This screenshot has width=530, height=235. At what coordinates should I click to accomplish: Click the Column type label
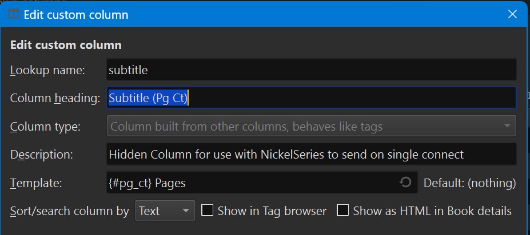[x=45, y=126]
